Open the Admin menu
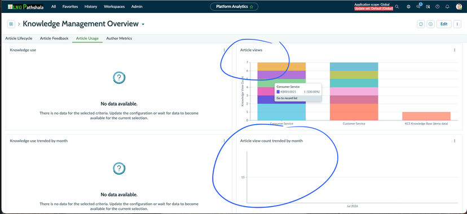 (136, 7)
